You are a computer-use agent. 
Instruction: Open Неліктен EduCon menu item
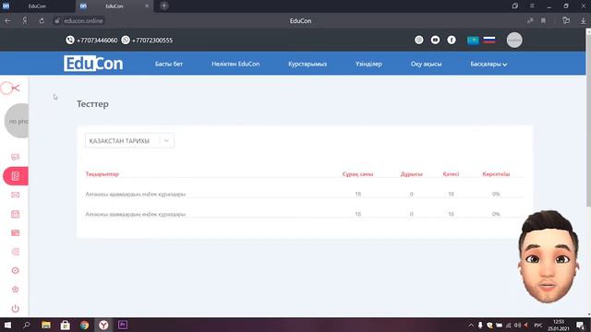[x=235, y=64]
